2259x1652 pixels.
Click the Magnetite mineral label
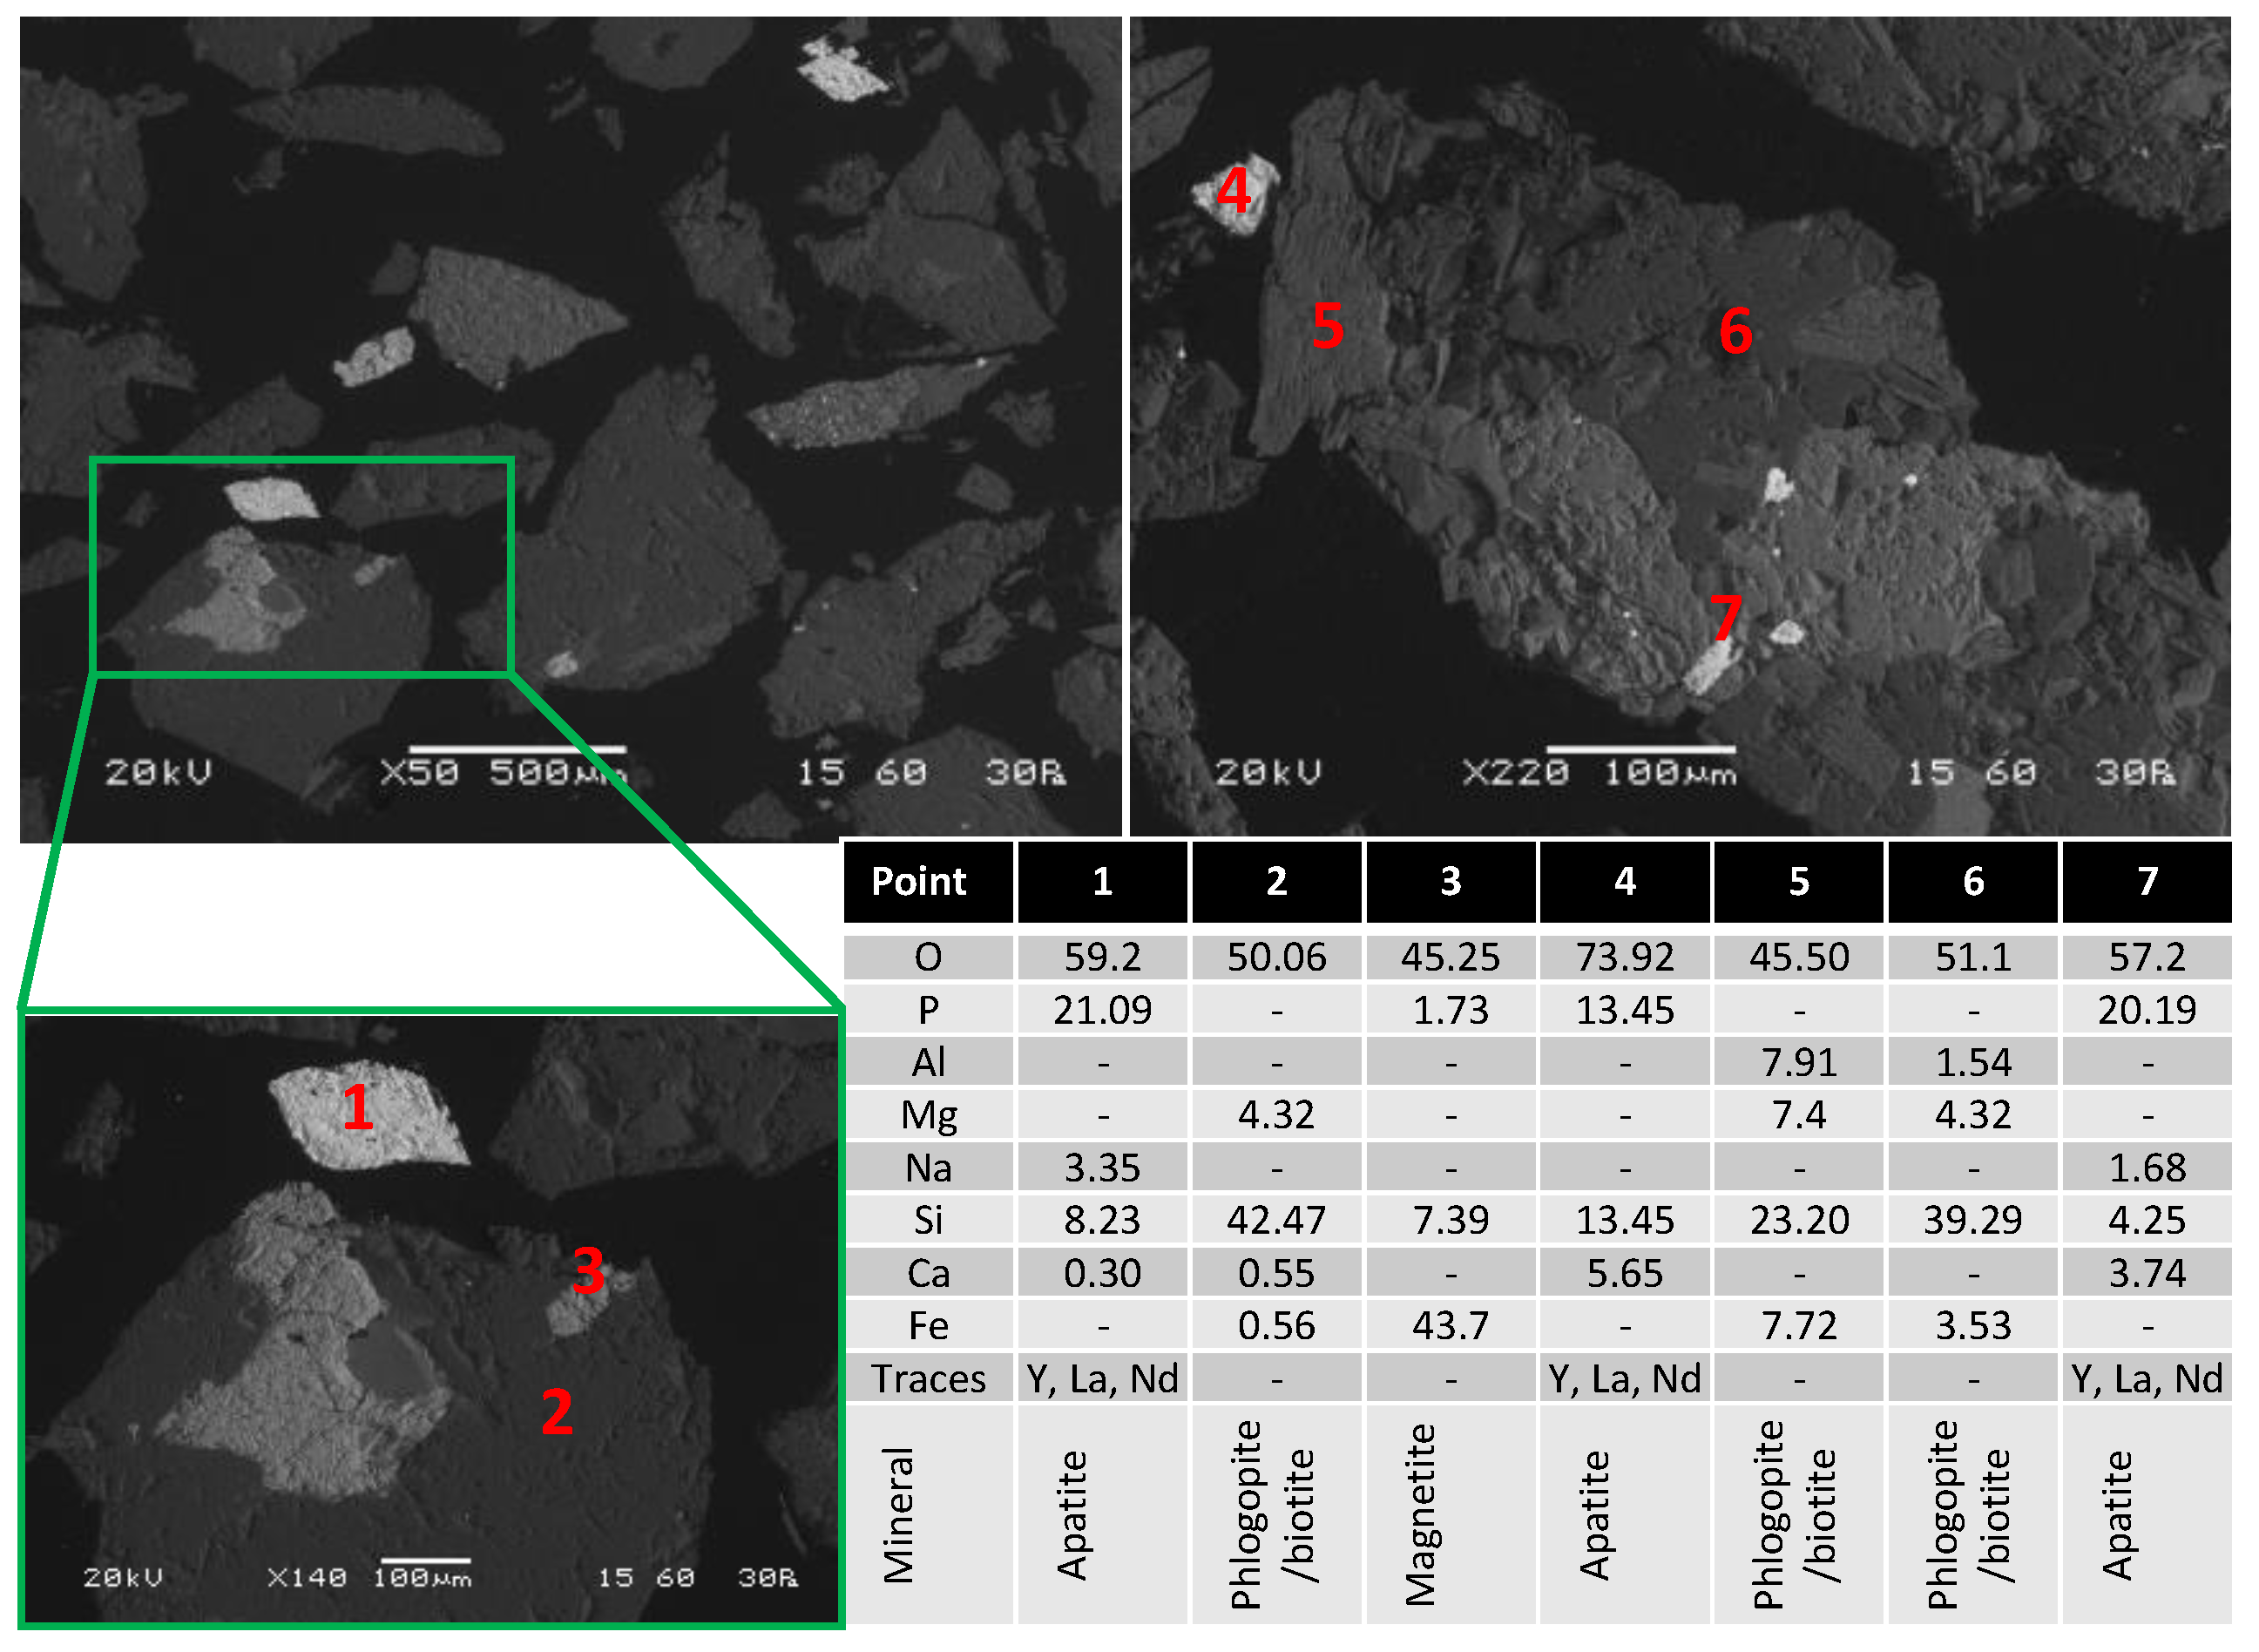click(x=1420, y=1514)
